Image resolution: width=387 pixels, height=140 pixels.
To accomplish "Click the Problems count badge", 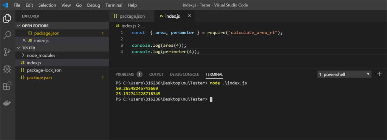I will pyautogui.click(x=139, y=74).
